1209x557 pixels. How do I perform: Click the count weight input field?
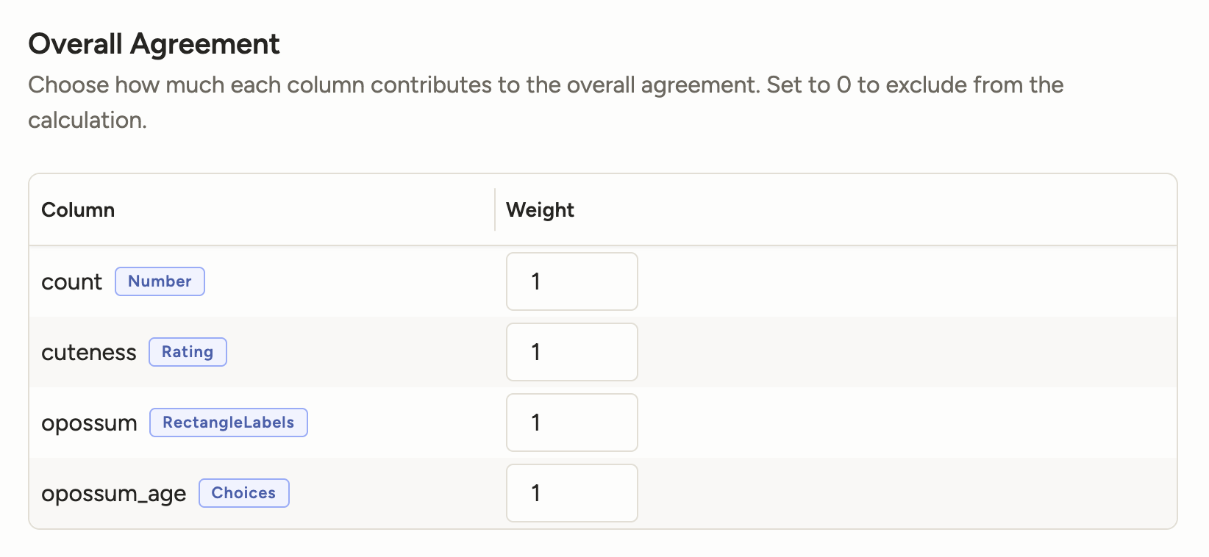tap(571, 281)
